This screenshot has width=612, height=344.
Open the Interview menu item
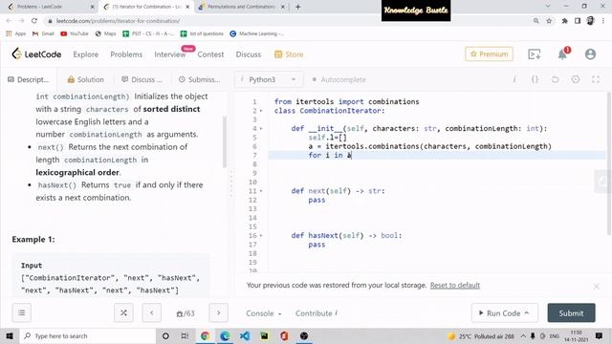click(x=170, y=54)
